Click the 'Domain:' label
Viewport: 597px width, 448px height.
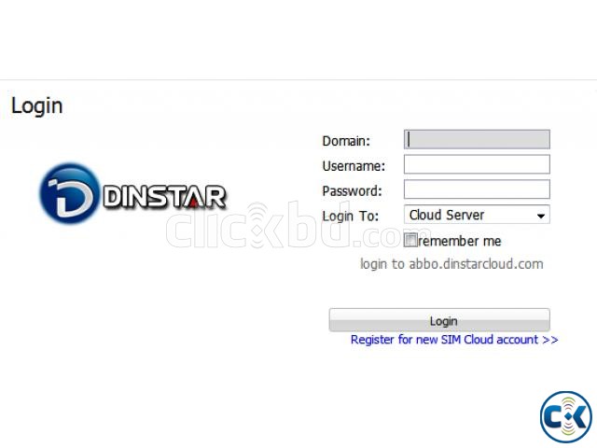coord(346,141)
